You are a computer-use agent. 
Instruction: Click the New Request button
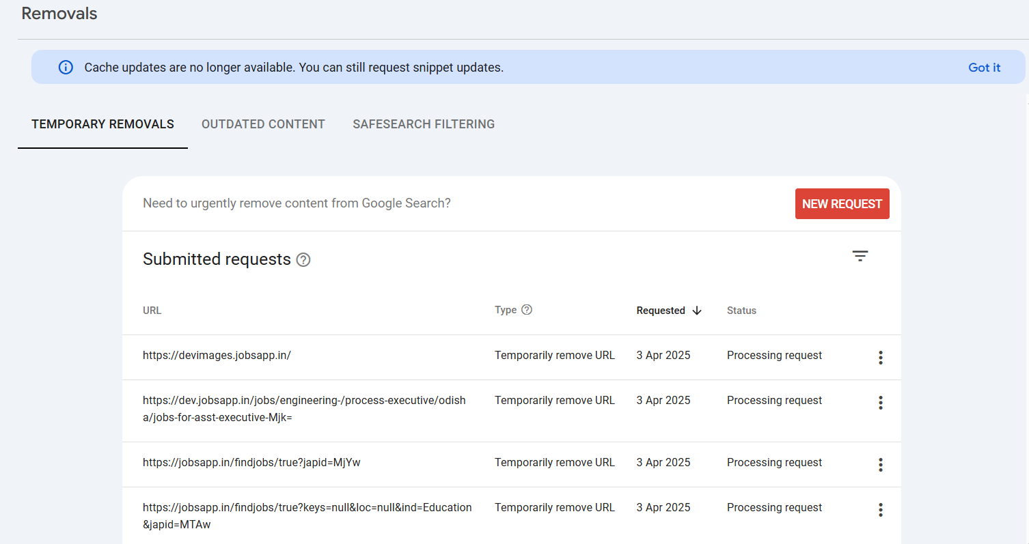(842, 204)
